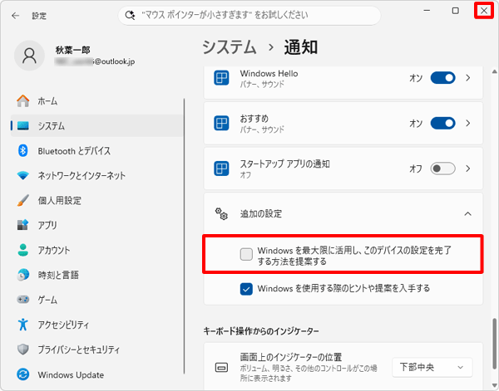Click the Bluetooth icon
The image size is (499, 391).
coord(23,150)
